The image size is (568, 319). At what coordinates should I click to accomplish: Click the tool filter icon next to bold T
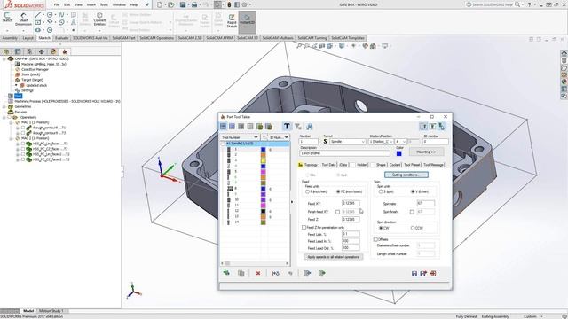pyautogui.click(x=298, y=126)
